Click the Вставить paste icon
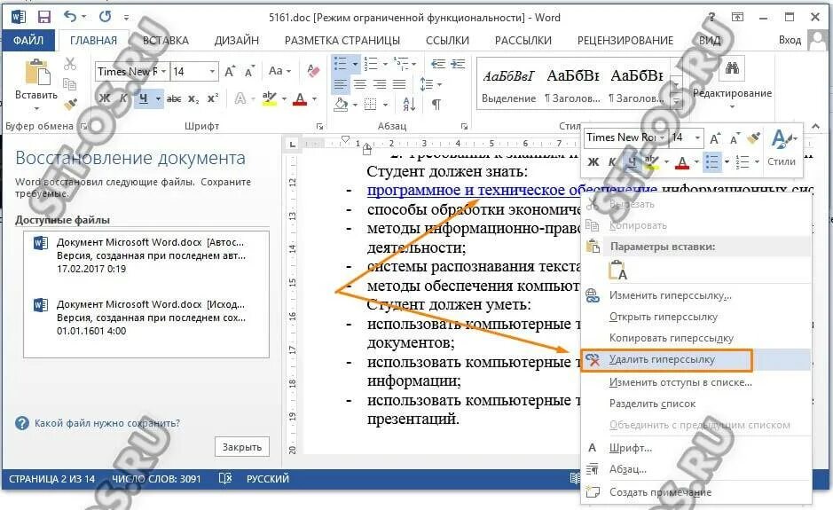833x510 pixels. pos(37,72)
